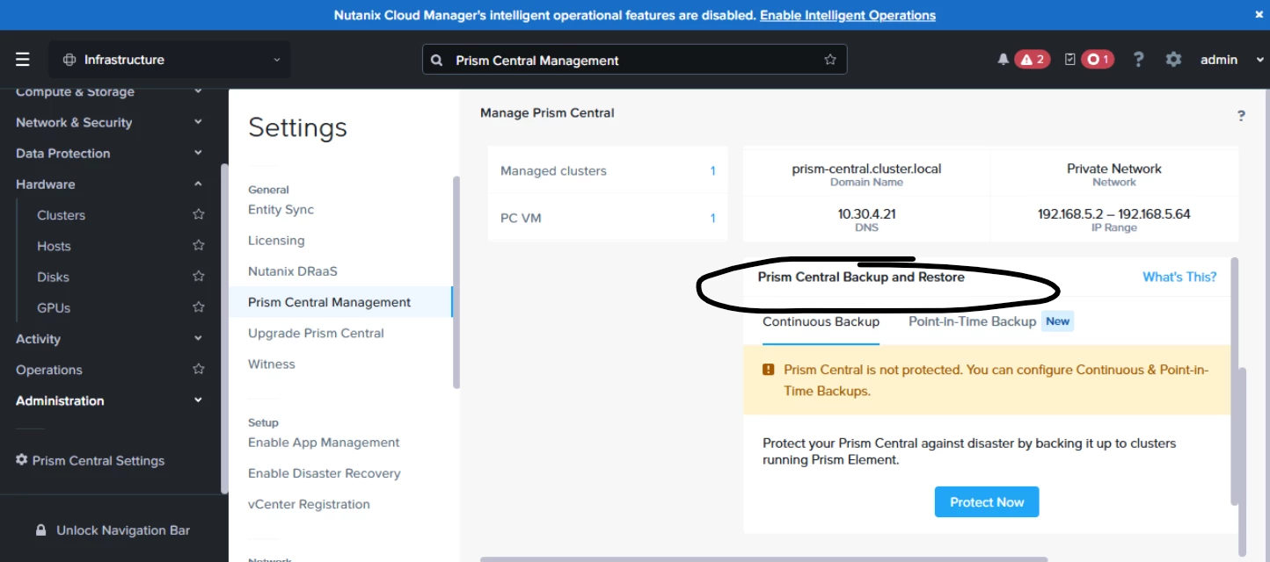Click the horizontal scrollbar at page bottom
This screenshot has height=562, width=1270.
763,558
